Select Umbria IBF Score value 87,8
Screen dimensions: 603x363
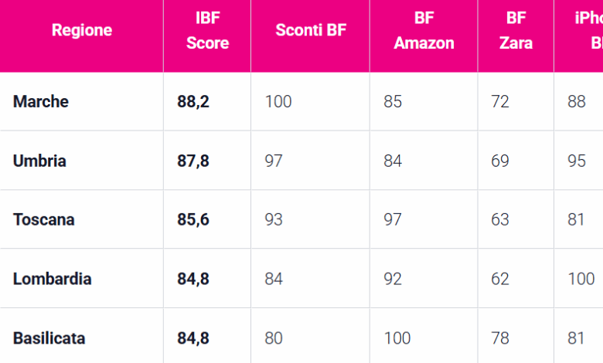193,161
